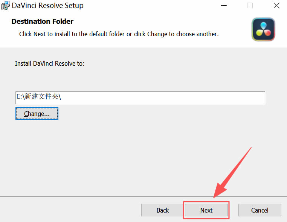Click the DaVinci Resolve logo icon
Image resolution: width=287 pixels, height=222 pixels.
click(x=263, y=29)
